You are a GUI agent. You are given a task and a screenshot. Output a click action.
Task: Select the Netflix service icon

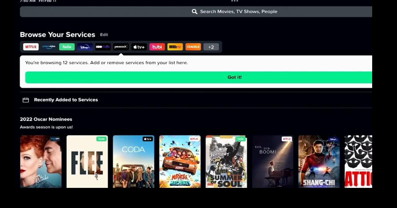(31, 47)
